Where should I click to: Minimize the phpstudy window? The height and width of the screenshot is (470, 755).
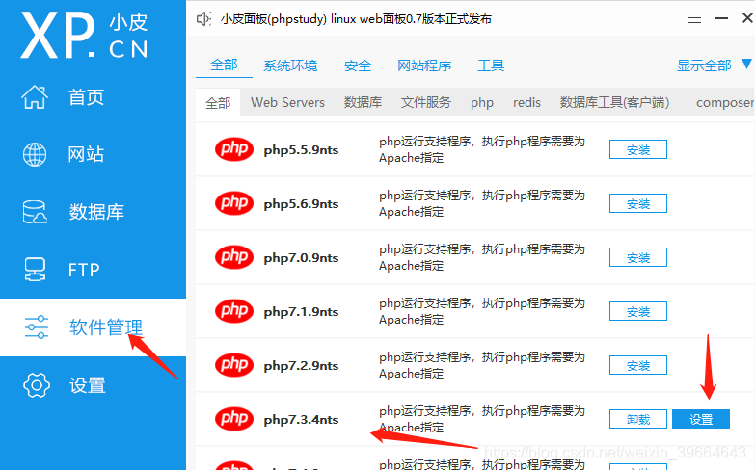(721, 18)
